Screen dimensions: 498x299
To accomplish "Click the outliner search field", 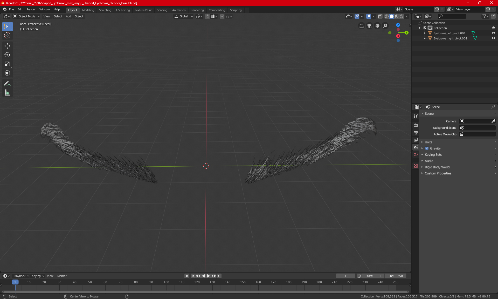I will click(452, 16).
